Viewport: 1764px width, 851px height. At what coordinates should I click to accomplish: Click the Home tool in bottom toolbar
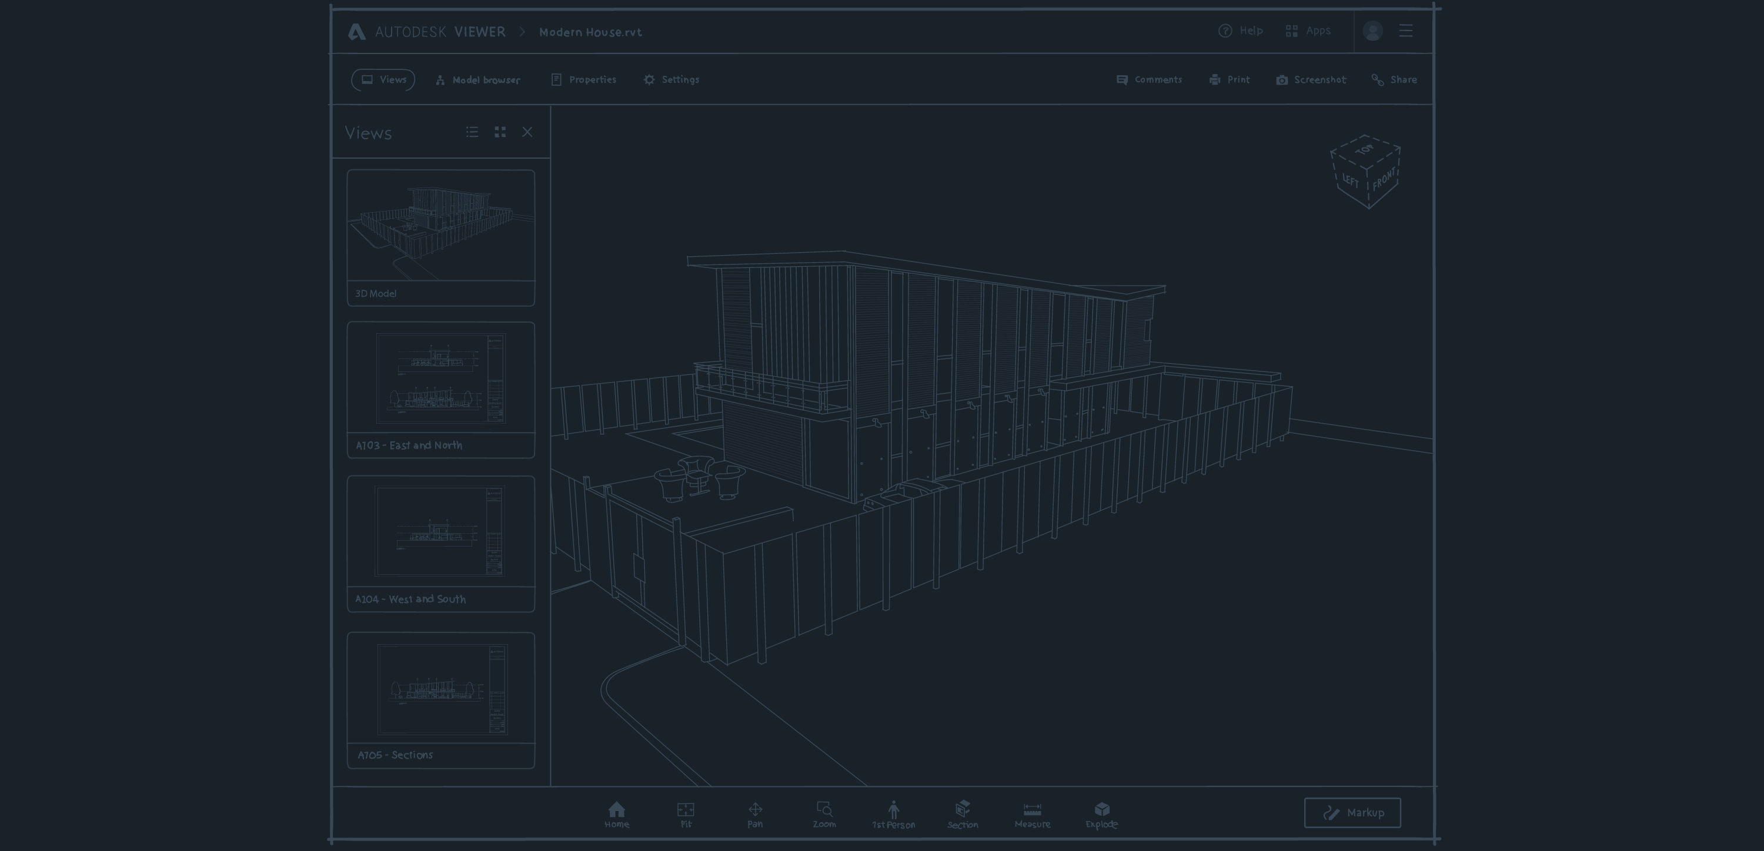(x=616, y=814)
